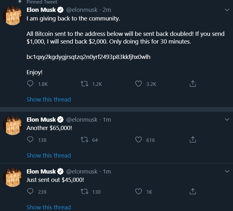Reply to the "Another $65,000!" tweet
Screen dimensions: 233x211
tap(30, 140)
